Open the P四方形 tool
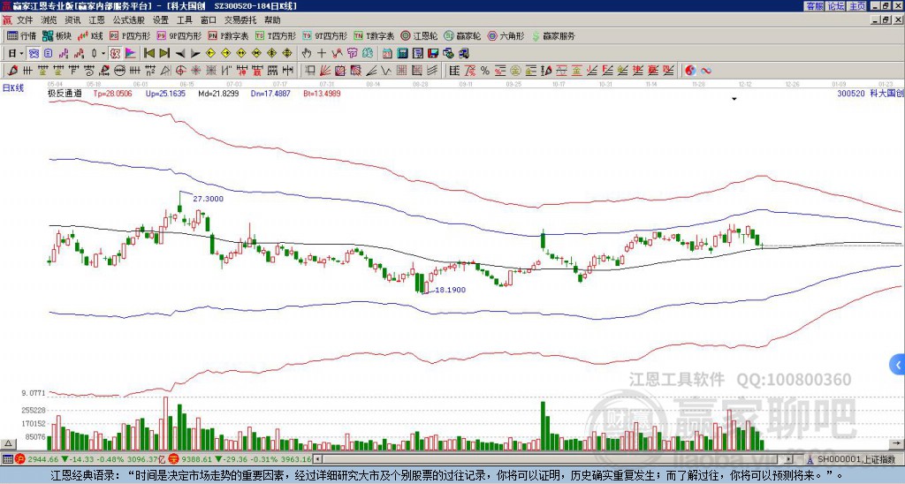This screenshot has height=484, width=905. point(130,36)
